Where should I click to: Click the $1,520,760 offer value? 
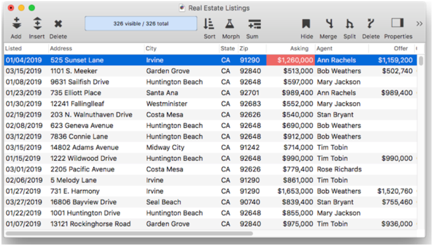(395, 191)
